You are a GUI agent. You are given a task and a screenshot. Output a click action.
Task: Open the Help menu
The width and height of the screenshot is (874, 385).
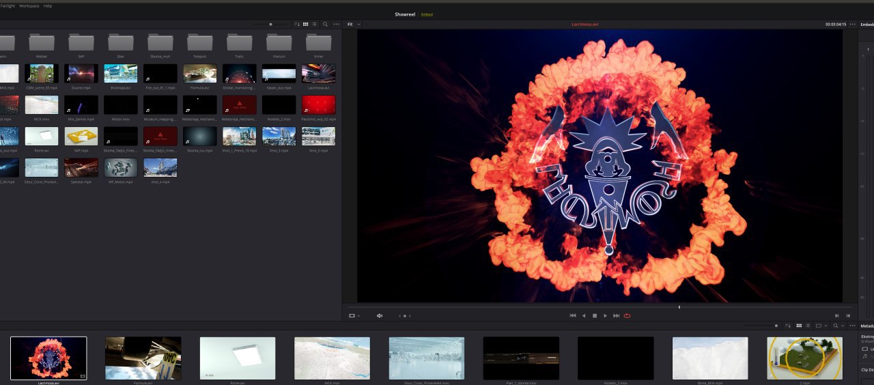click(x=48, y=5)
